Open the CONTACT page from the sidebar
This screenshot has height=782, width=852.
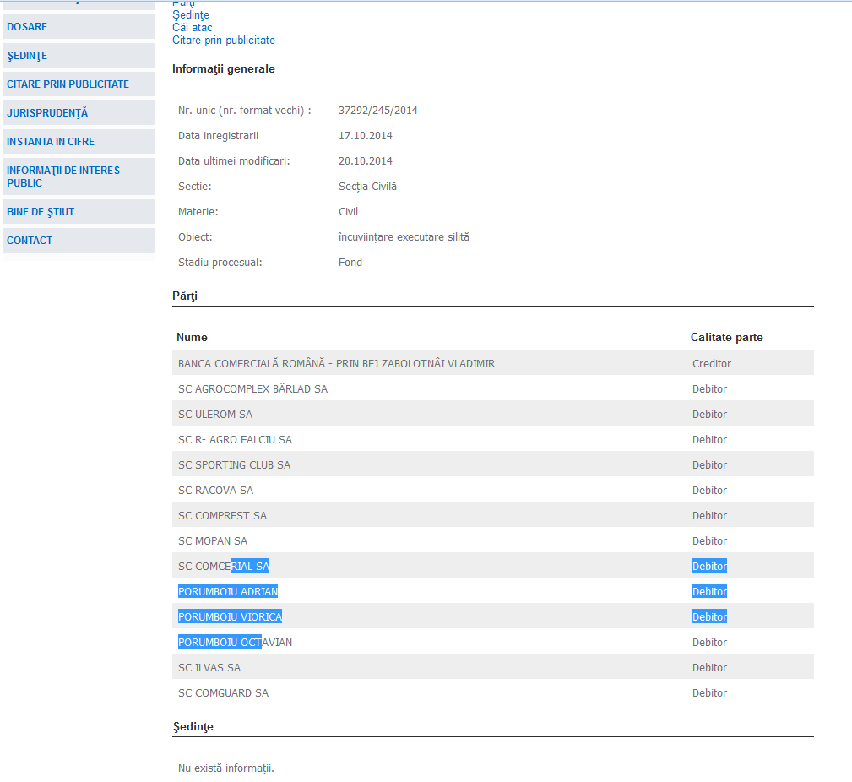30,241
